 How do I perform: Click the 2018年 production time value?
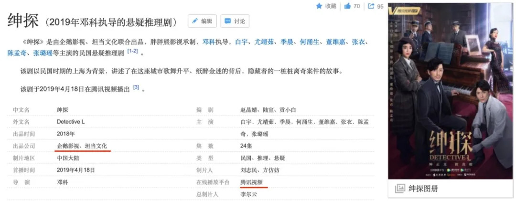66,134
